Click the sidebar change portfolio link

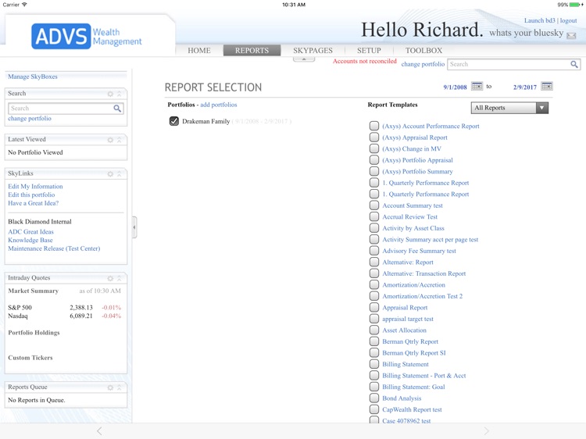tap(30, 119)
